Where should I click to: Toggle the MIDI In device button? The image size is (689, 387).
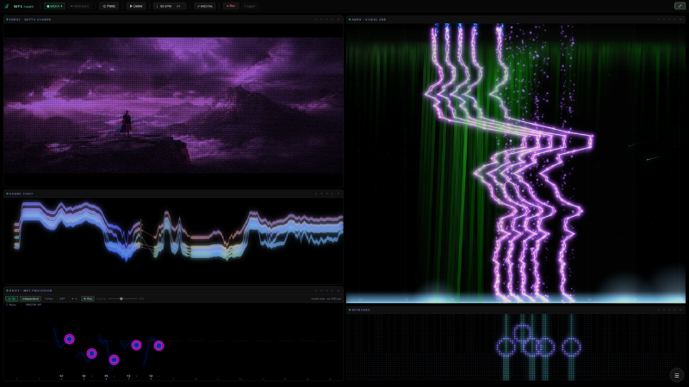coord(55,6)
